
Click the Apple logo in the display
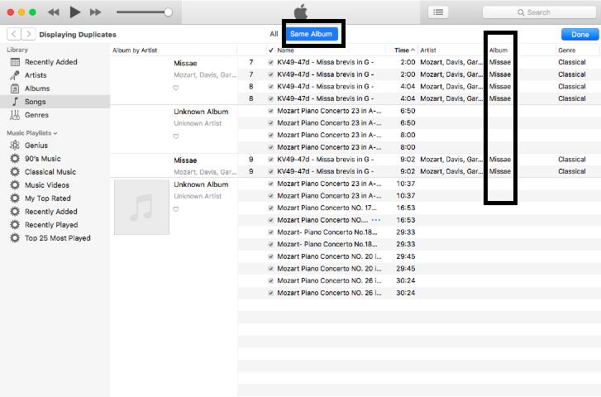coord(301,12)
